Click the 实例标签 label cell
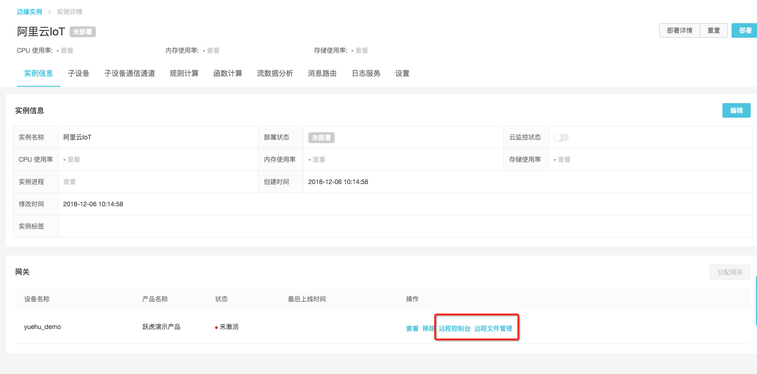The height and width of the screenshot is (374, 757). point(35,226)
